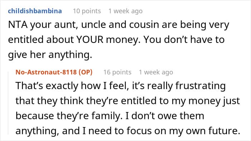Click "That's exactly how I feel" in the reply

(x=72, y=86)
